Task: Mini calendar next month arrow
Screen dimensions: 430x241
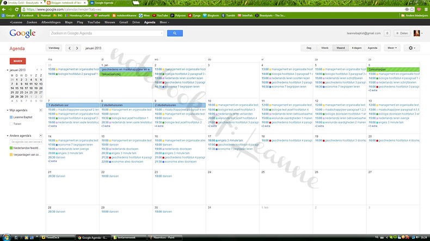Action: pyautogui.click(x=41, y=70)
